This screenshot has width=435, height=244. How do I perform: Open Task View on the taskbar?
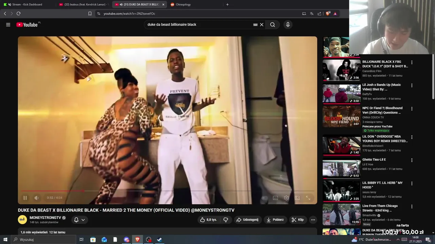82,240
